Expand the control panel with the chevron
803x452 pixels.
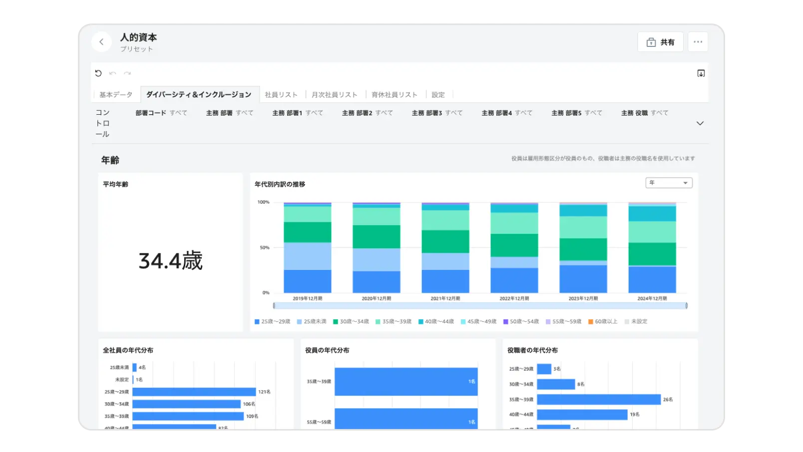700,123
